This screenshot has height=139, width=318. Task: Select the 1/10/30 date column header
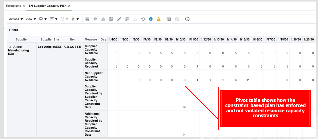(180, 39)
